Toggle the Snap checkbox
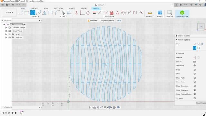Viewport: 206px width, 116px height. click(194, 70)
